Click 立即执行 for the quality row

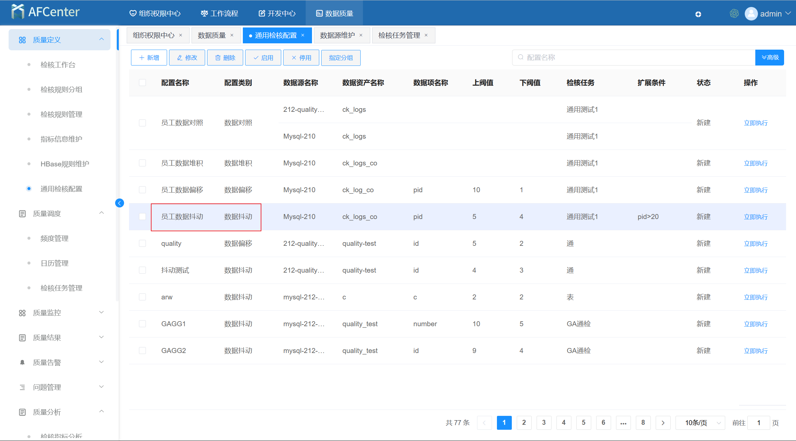tap(755, 244)
